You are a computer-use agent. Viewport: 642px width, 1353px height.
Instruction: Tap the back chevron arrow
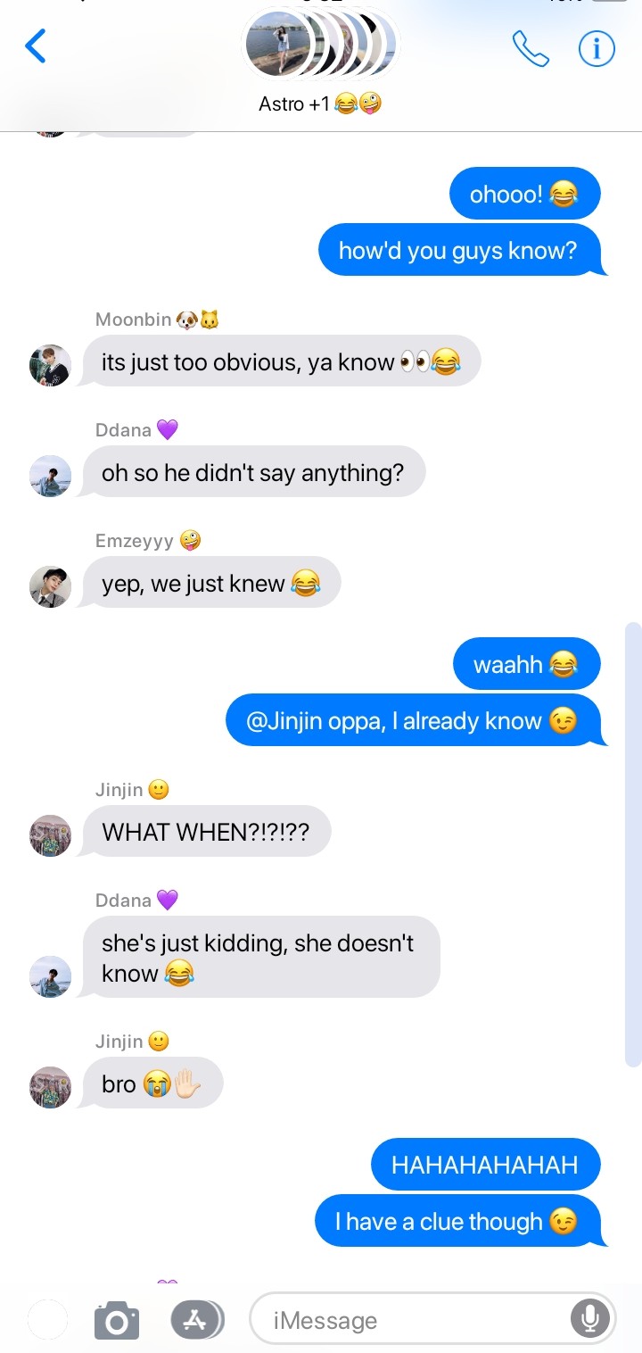pos(35,46)
